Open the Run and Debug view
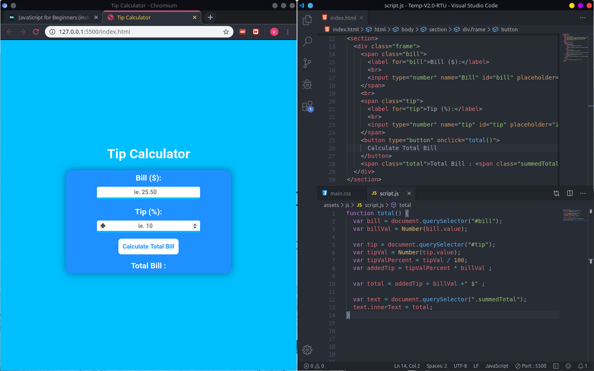The width and height of the screenshot is (594, 371). [307, 84]
